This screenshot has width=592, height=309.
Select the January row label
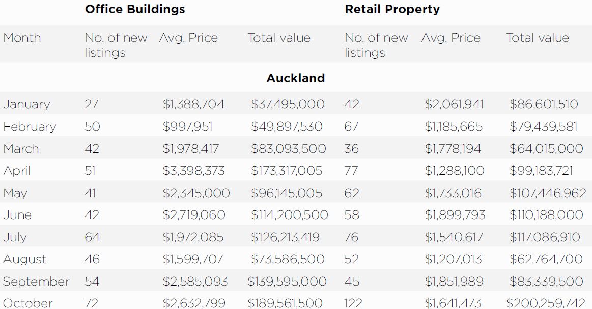click(x=26, y=104)
